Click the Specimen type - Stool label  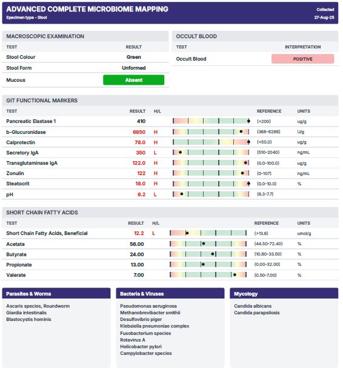tap(27, 18)
